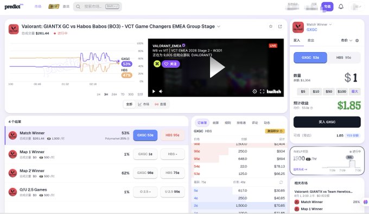This screenshot has width=369, height=214.
Task: Click the info icon beside the average price
Action: tap(311, 108)
